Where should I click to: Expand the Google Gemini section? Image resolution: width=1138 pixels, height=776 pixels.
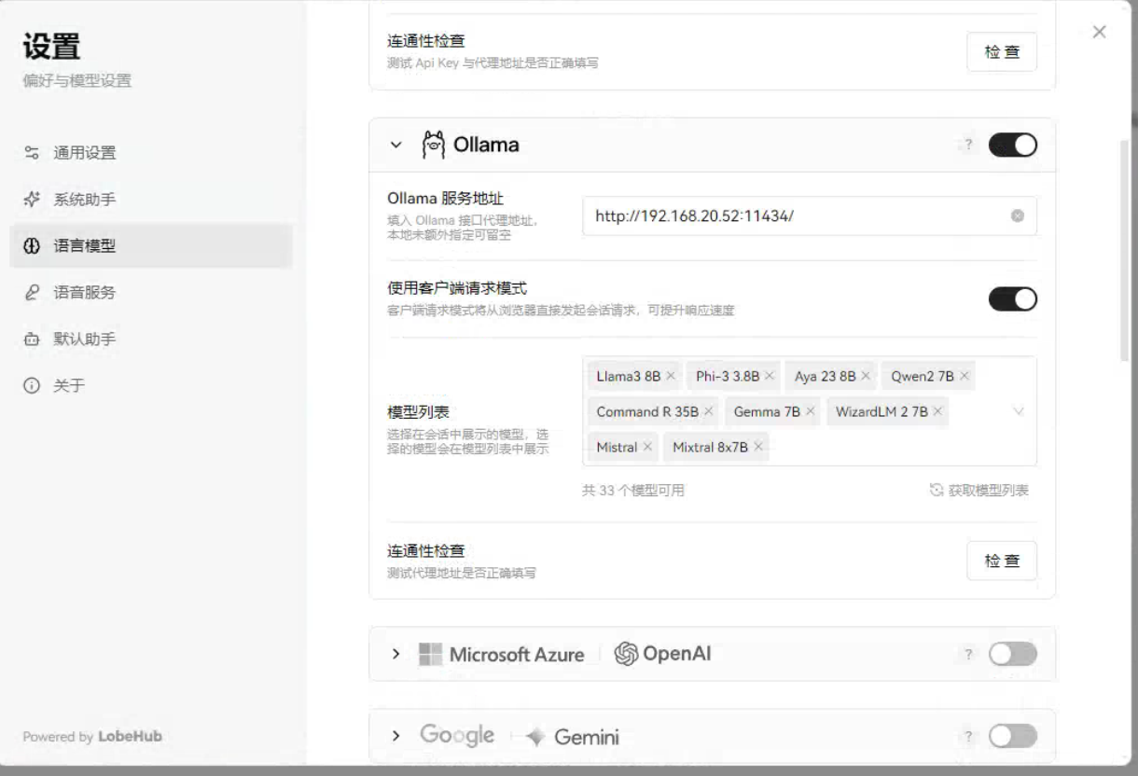[396, 737]
